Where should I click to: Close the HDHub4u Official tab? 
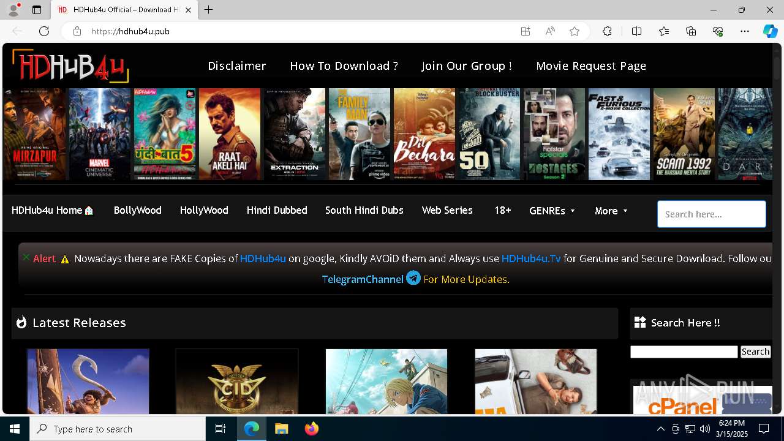tap(189, 10)
